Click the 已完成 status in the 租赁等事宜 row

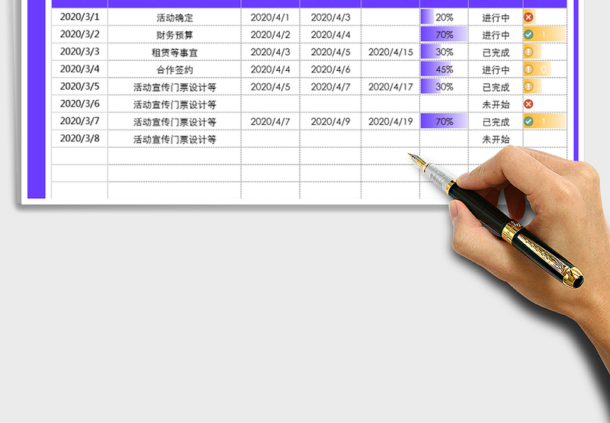click(496, 52)
